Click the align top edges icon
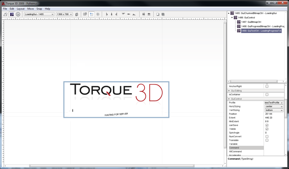Image resolution: width=289 pixels, height=169 pixels. point(123,14)
